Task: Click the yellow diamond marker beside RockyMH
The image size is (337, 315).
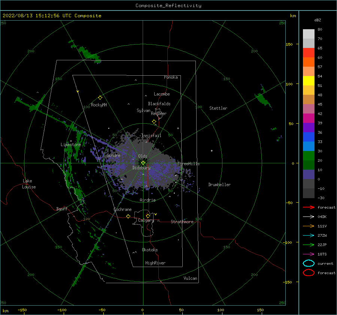Action: point(100,98)
